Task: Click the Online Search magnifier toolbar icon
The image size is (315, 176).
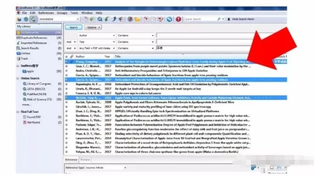Action: (100, 19)
